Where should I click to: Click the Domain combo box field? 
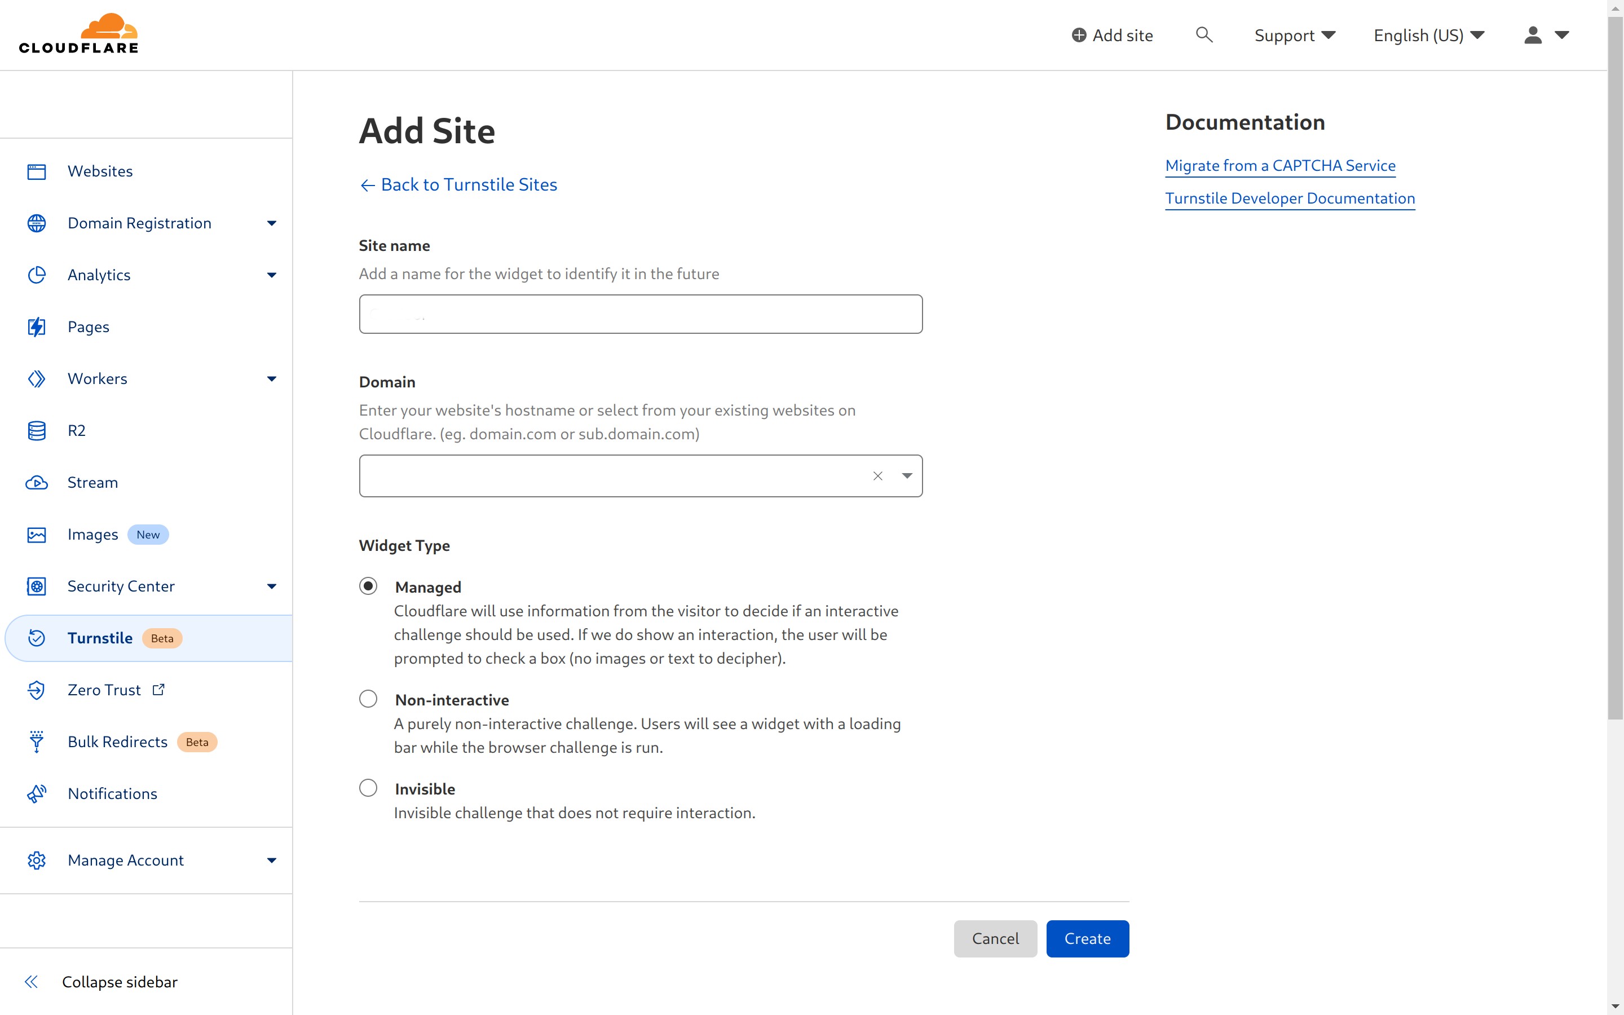tap(640, 476)
